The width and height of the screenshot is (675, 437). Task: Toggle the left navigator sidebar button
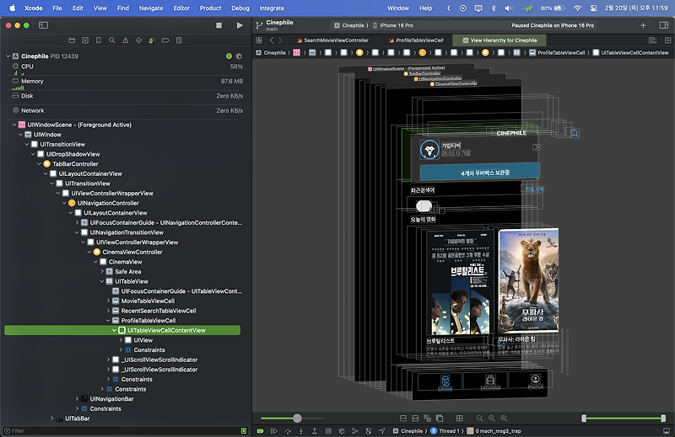(44, 25)
